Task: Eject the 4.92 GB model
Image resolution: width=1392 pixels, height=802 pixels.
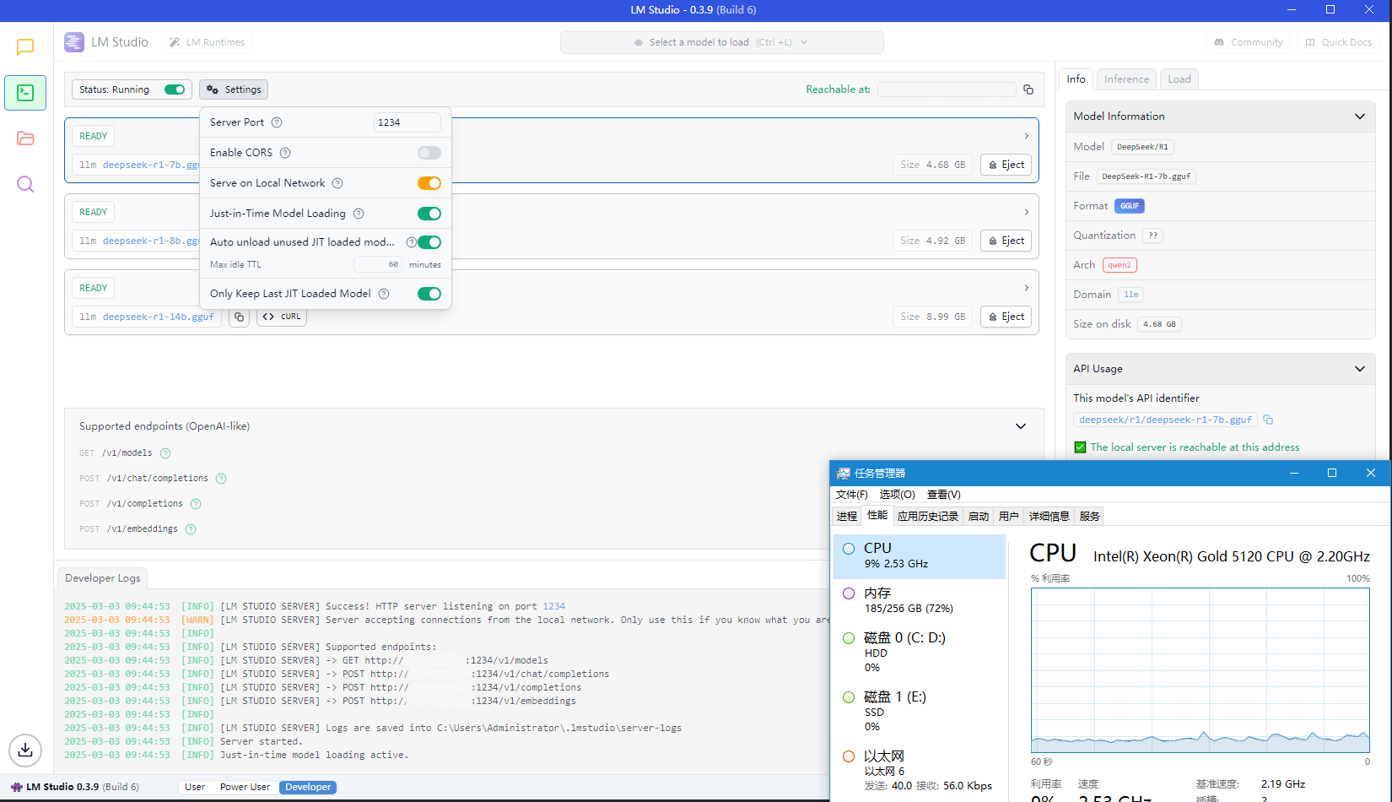Action: pyautogui.click(x=1006, y=241)
